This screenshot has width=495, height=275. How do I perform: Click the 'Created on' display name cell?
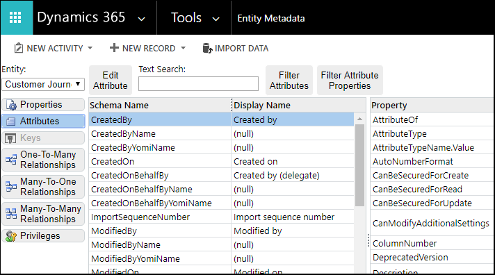point(293,162)
